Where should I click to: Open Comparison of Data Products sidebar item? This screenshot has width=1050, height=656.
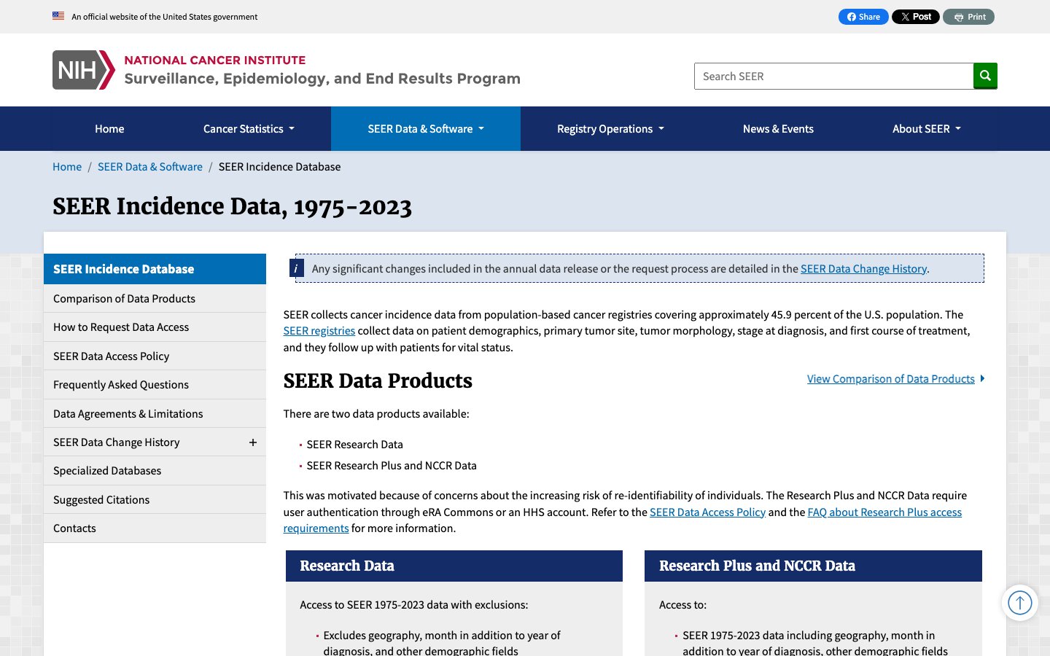click(155, 299)
